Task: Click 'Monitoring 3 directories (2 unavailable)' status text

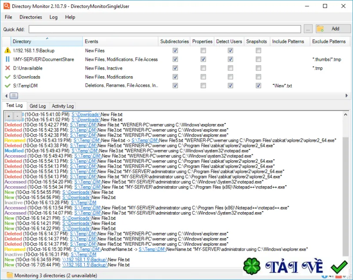Action: (56, 275)
